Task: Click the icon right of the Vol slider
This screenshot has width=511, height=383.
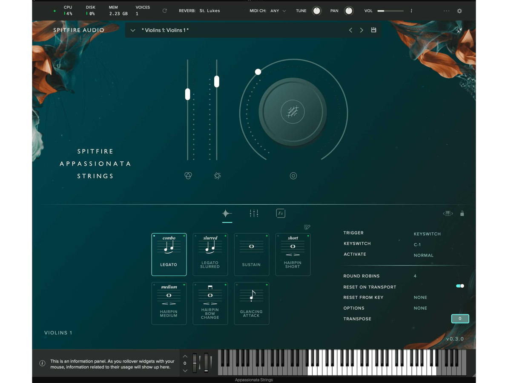Action: (411, 11)
